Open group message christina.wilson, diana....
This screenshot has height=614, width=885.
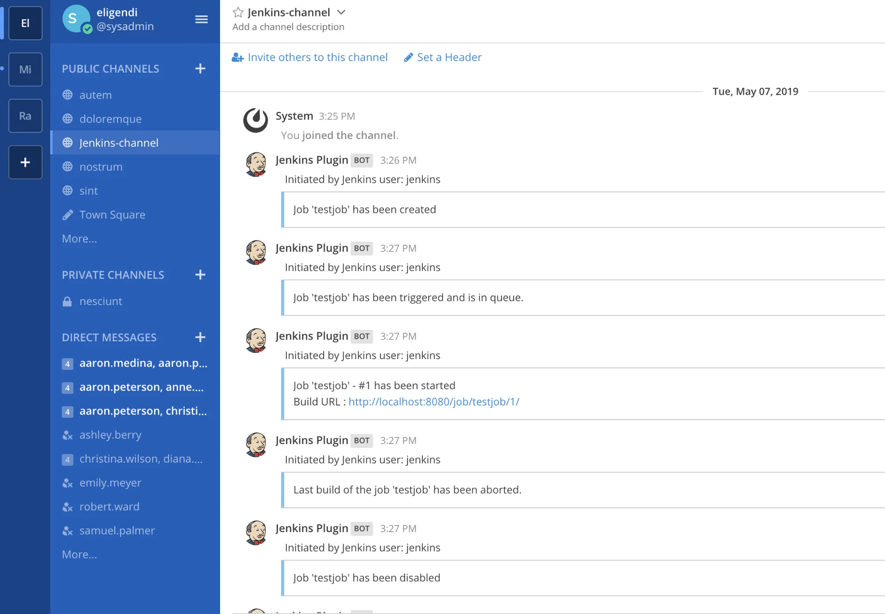click(135, 459)
